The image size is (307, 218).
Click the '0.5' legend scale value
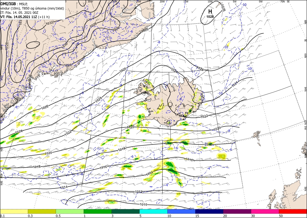tap(58, 216)
